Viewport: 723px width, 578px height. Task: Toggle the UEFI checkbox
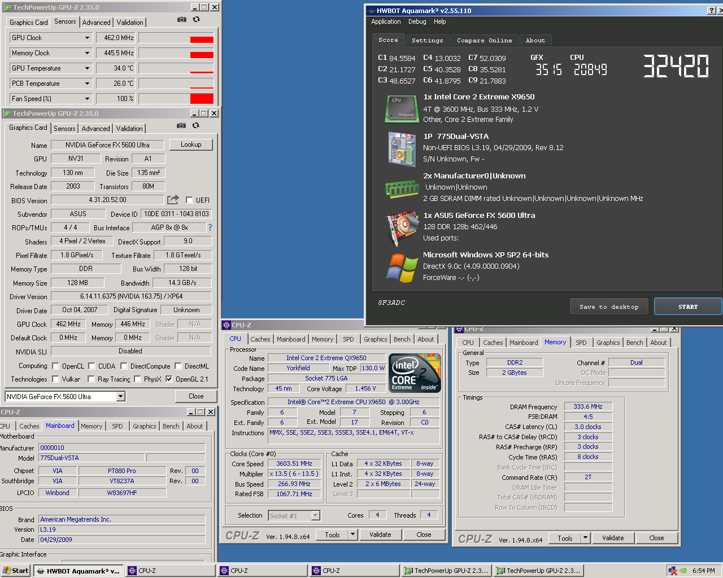click(189, 200)
